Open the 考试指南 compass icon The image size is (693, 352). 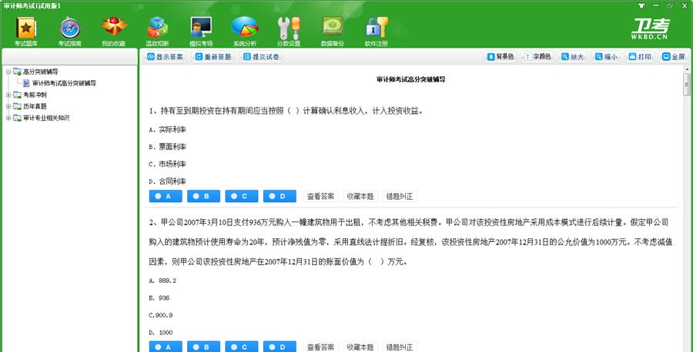coord(70,32)
